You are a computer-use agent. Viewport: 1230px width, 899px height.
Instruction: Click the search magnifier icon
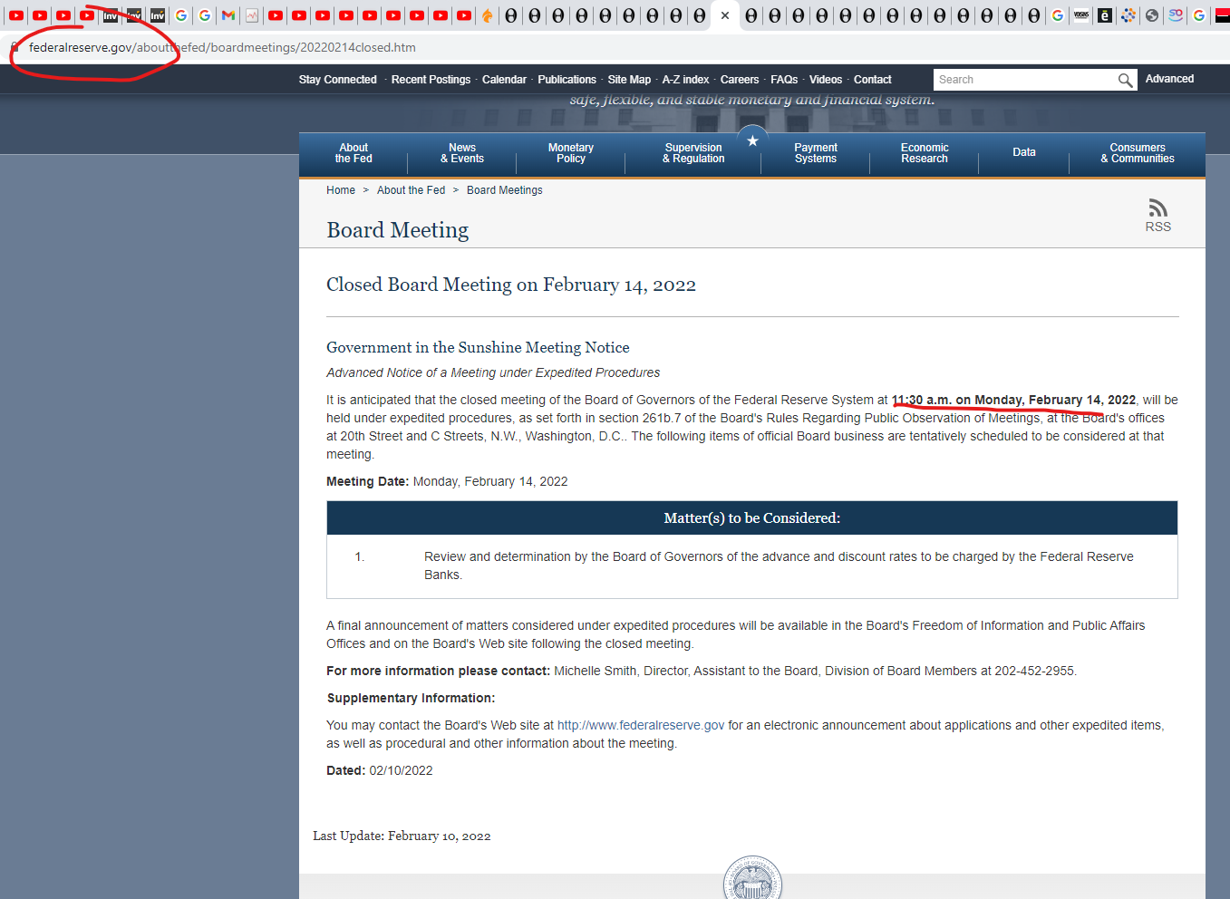[1125, 80]
